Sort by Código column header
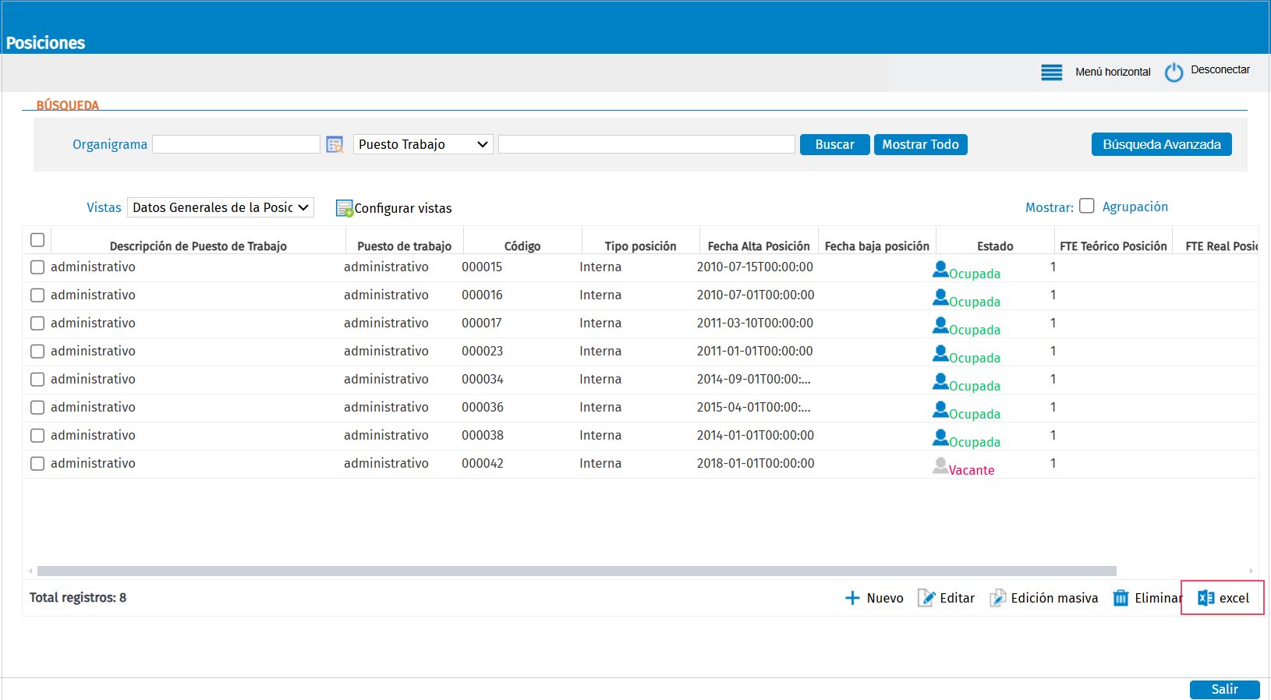Image resolution: width=1271 pixels, height=700 pixels. click(522, 246)
